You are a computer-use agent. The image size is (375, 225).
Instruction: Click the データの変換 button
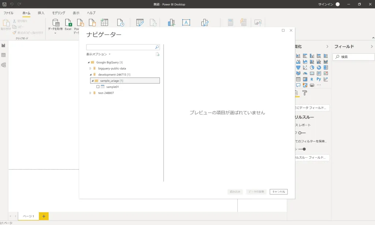[256, 192]
